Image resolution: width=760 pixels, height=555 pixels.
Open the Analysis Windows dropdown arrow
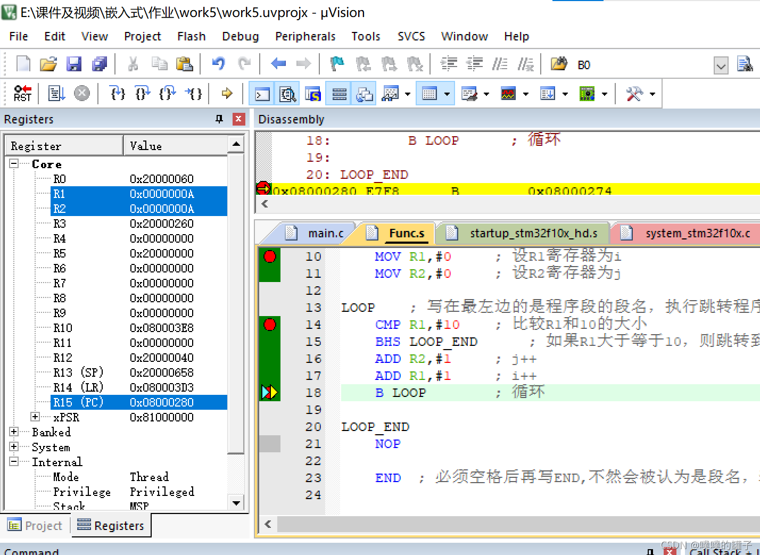click(526, 94)
